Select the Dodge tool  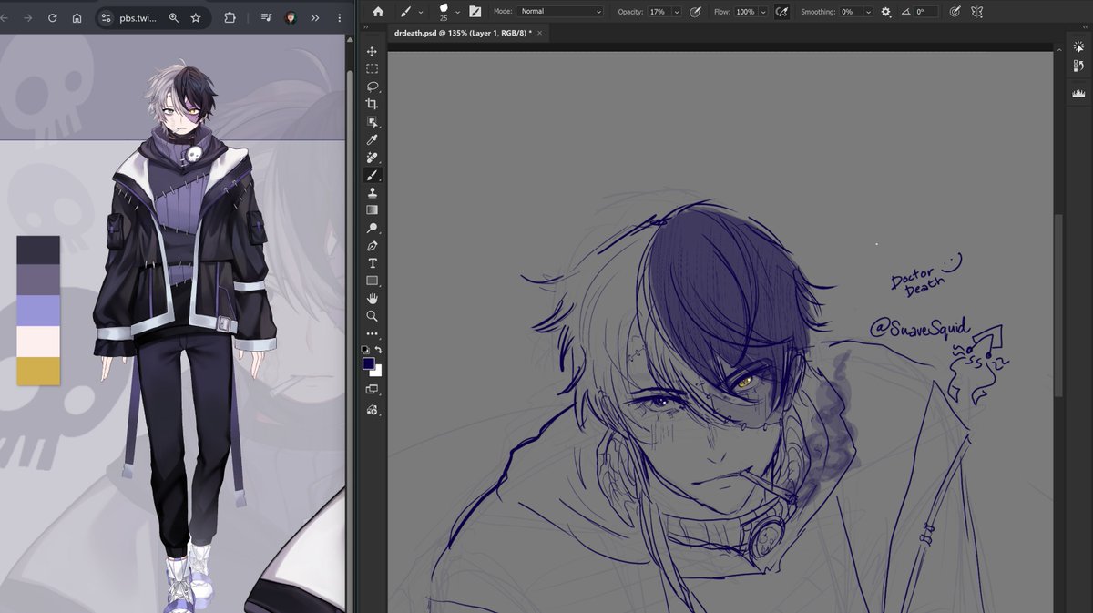[x=372, y=228]
